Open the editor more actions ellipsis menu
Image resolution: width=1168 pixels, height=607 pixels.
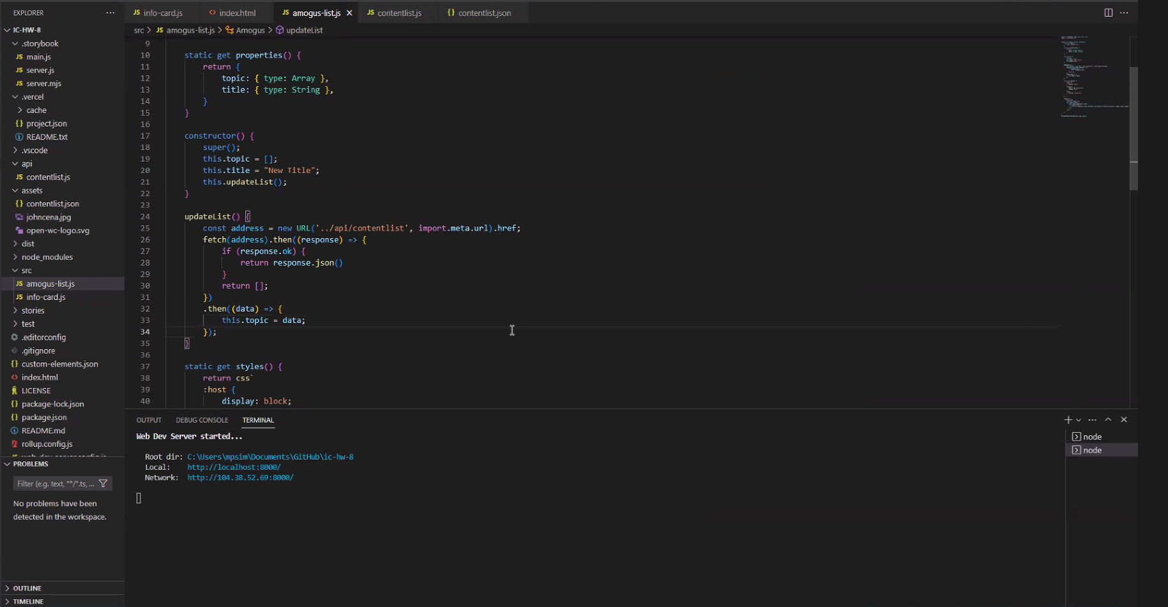[1124, 12]
